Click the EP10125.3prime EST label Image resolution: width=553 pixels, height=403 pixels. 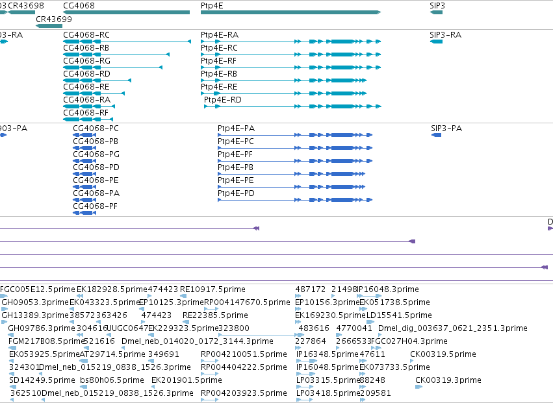pyautogui.click(x=172, y=302)
